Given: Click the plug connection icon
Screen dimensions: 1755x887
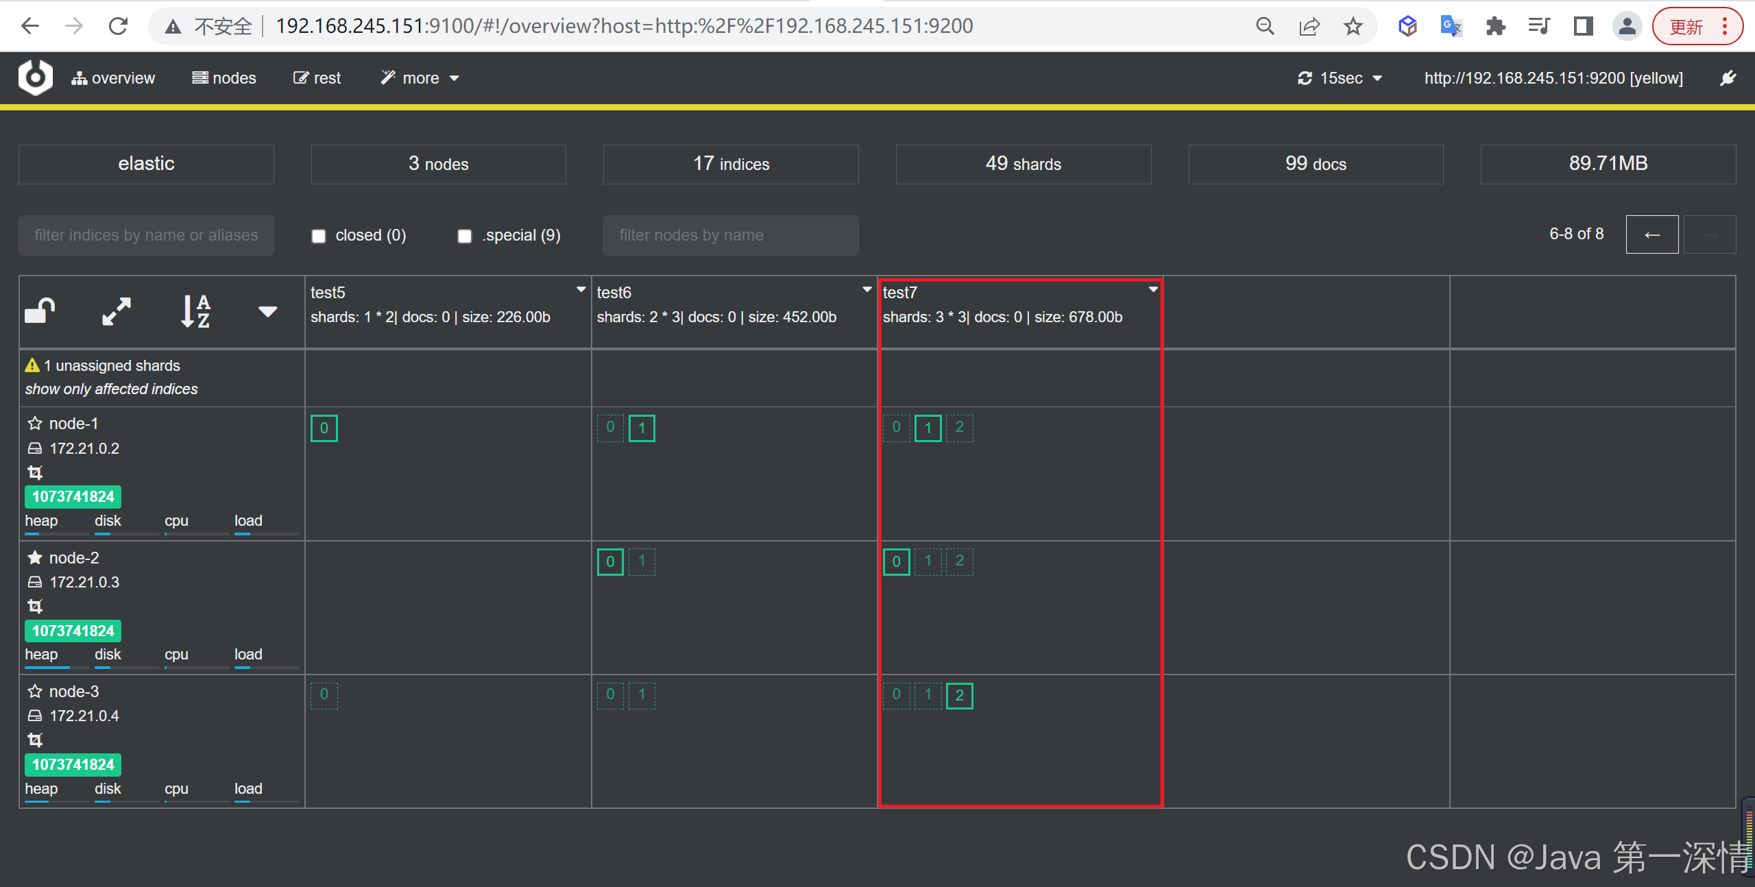Looking at the screenshot, I should [1728, 78].
